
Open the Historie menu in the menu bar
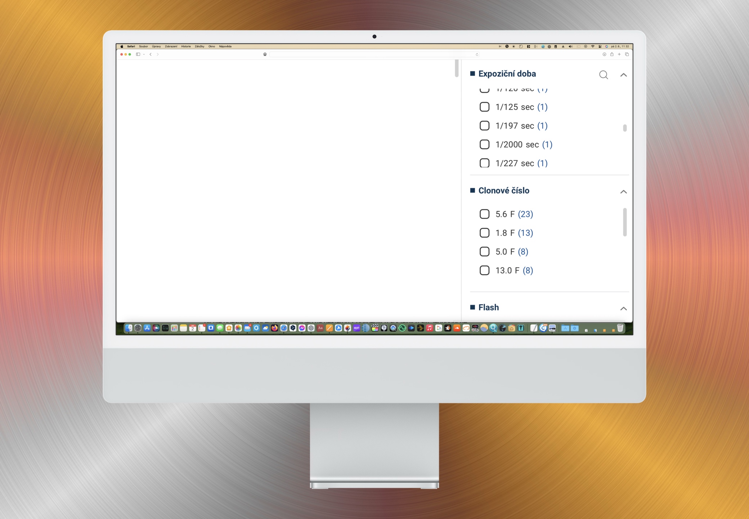pyautogui.click(x=186, y=46)
